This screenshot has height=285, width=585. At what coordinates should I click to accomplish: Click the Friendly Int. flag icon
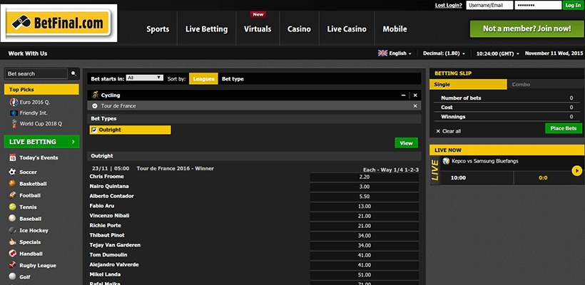(x=14, y=113)
